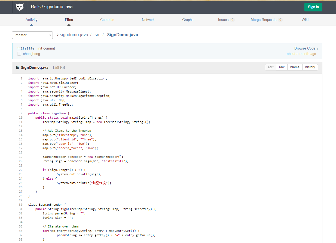Click the String sign = bencoder.sign line
This screenshot has width=336, height=243.
click(85, 161)
